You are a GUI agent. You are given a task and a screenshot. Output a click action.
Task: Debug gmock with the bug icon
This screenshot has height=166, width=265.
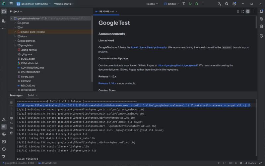(197, 4)
